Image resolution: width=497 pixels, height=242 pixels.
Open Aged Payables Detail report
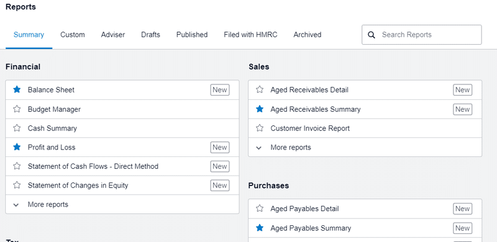point(304,208)
